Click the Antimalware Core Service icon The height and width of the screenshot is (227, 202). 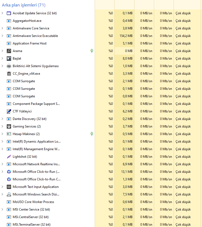(9, 28)
